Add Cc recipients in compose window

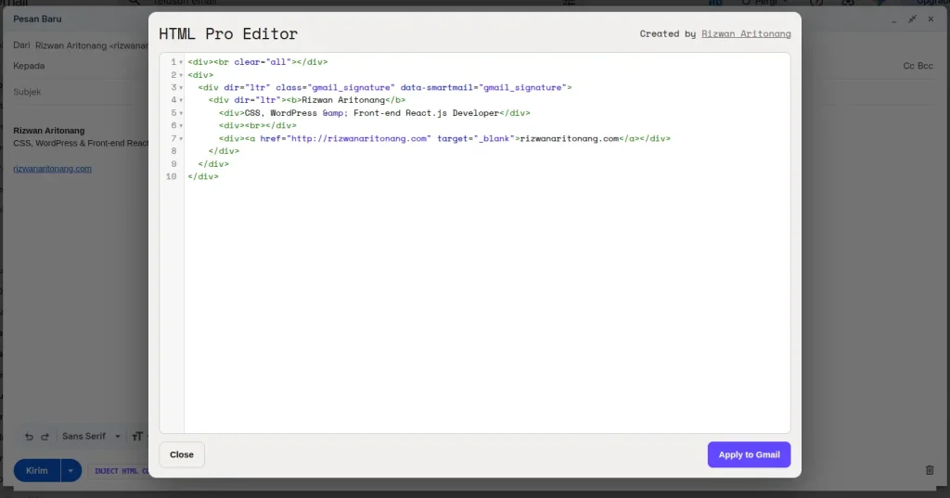click(x=909, y=66)
